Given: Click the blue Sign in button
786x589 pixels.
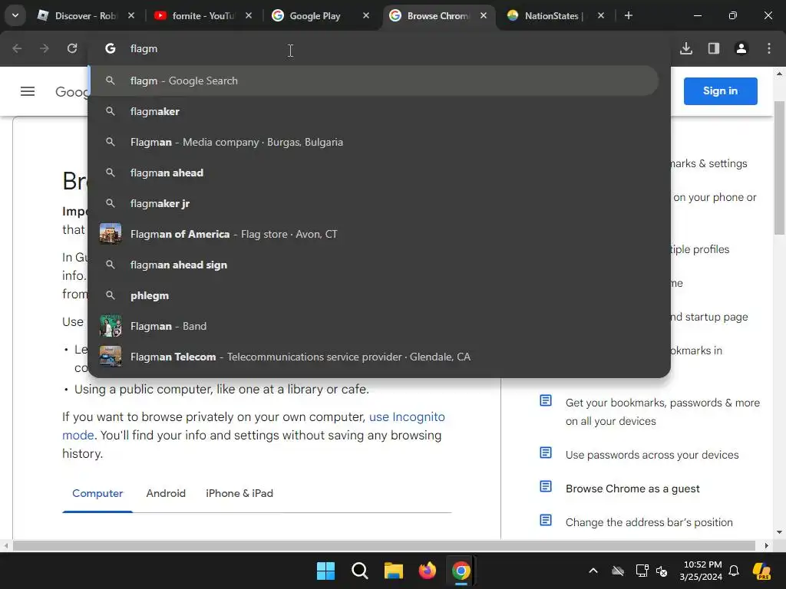Looking at the screenshot, I should click(x=720, y=91).
